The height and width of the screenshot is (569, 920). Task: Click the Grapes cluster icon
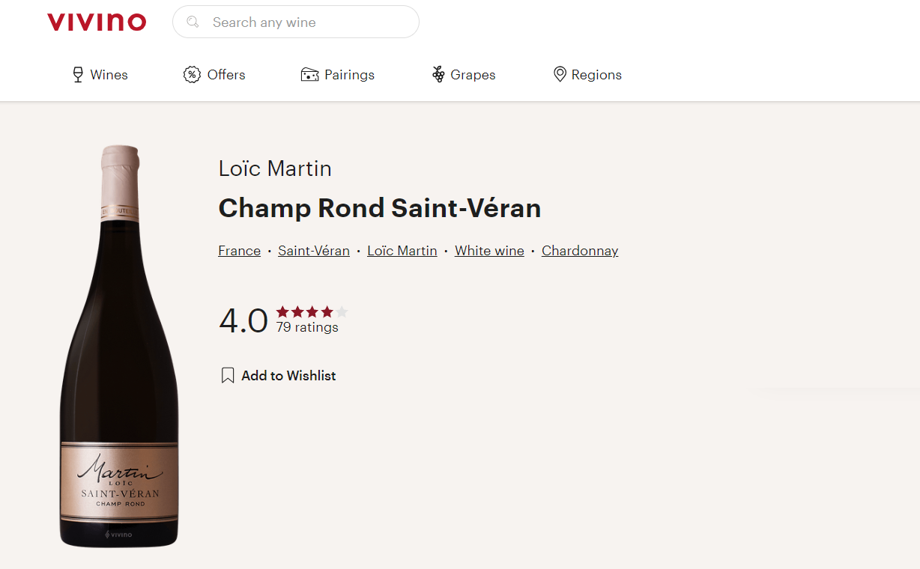438,75
